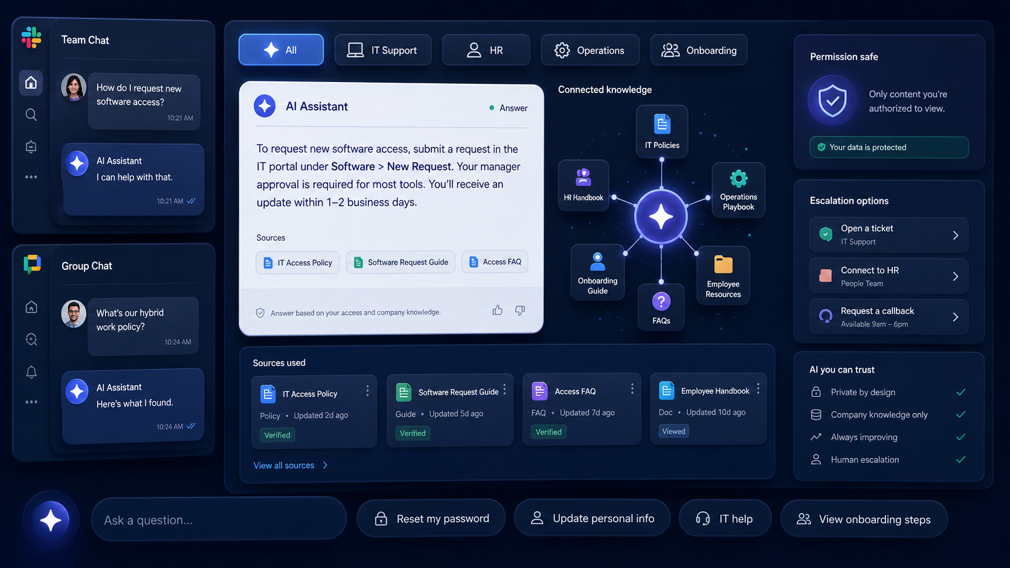This screenshot has width=1010, height=568.
Task: Switch to the All tab
Action: point(281,49)
